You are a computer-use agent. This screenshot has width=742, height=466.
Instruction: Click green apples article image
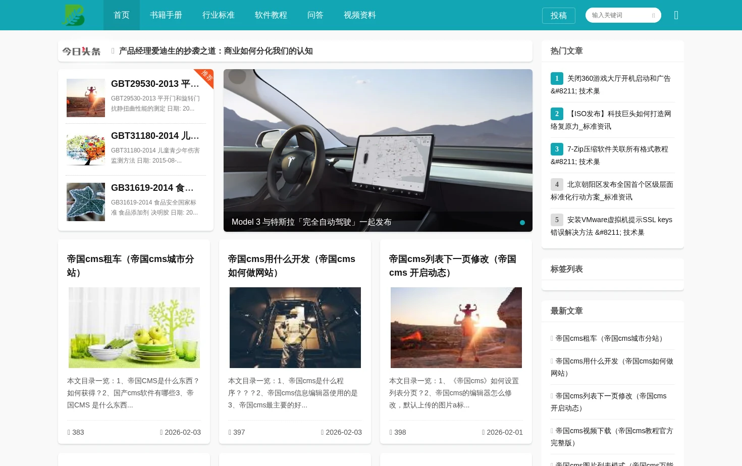134,328
